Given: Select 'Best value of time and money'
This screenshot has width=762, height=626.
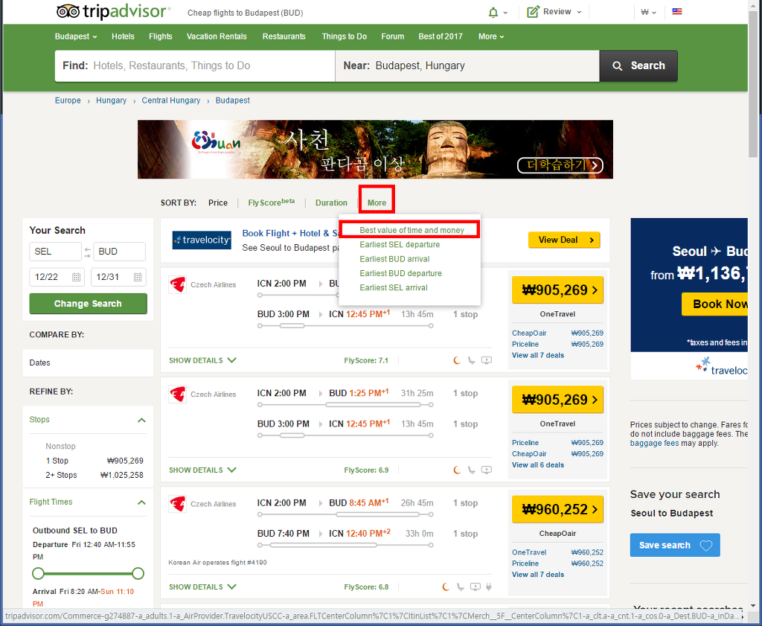Looking at the screenshot, I should (x=412, y=231).
